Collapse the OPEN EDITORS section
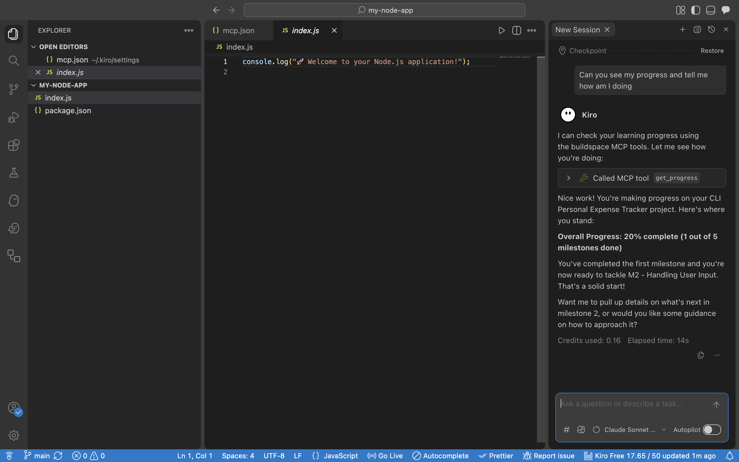This screenshot has height=462, width=739. click(x=33, y=47)
